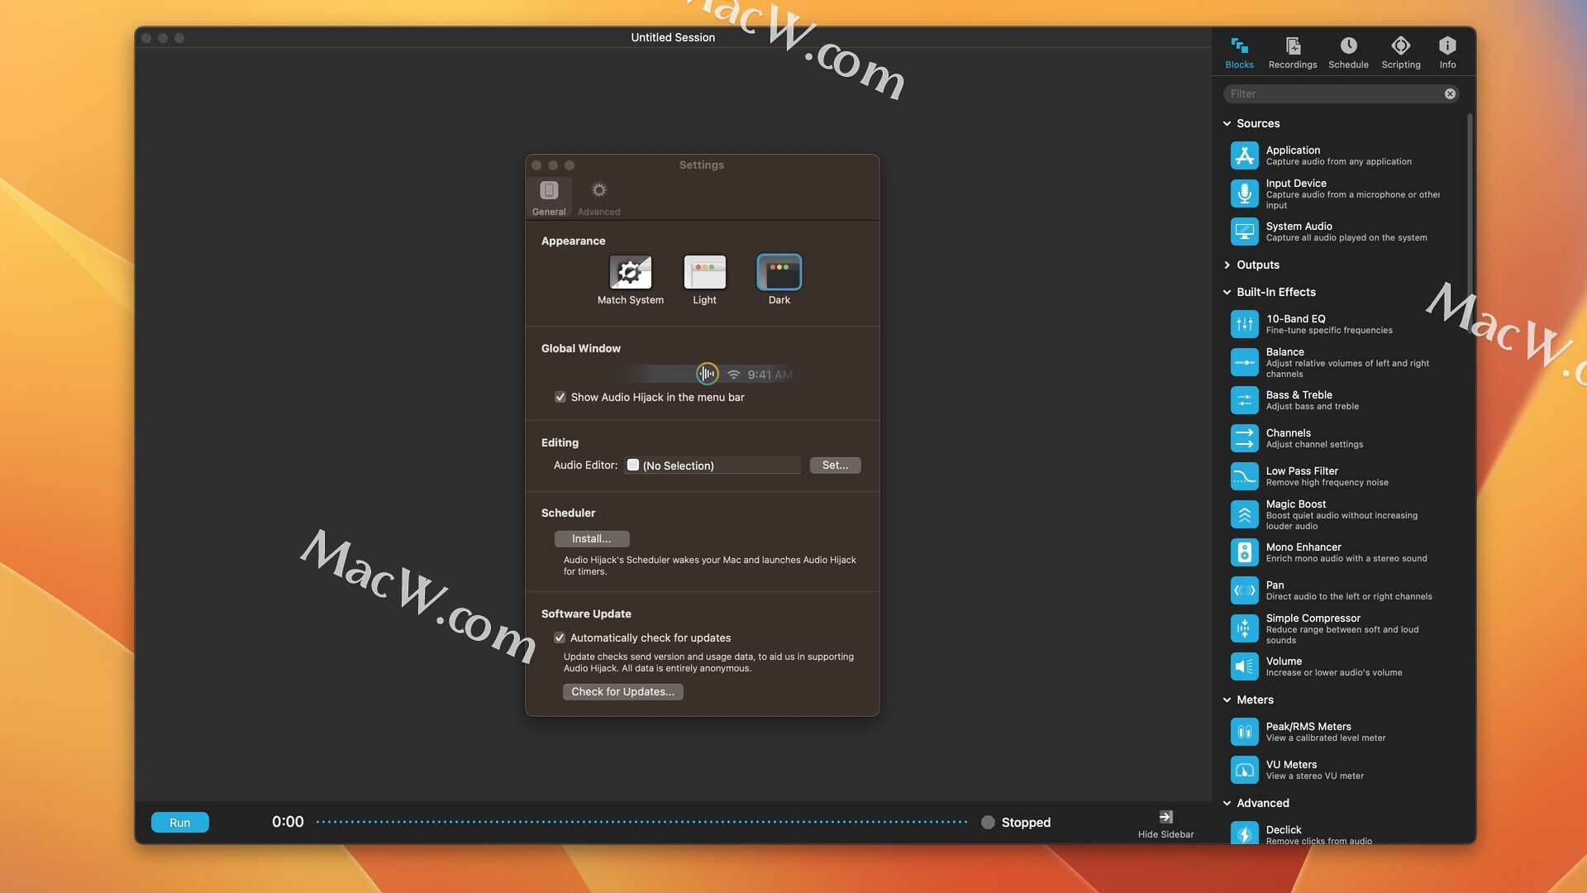Hide the sidebar with Hide Sidebar icon
1587x893 pixels.
coord(1165,817)
